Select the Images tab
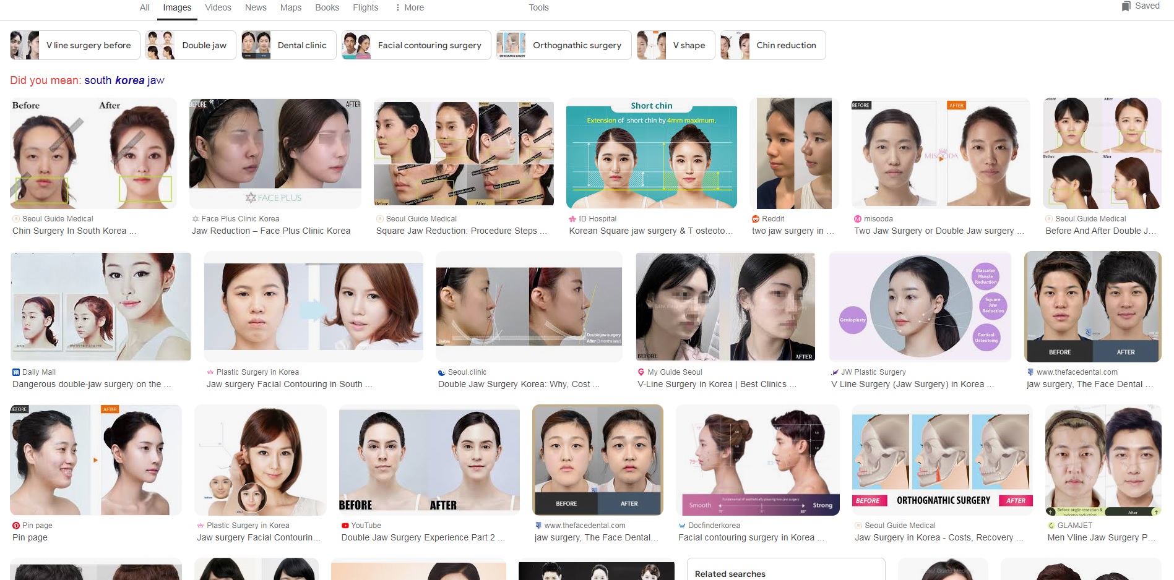 pos(177,7)
